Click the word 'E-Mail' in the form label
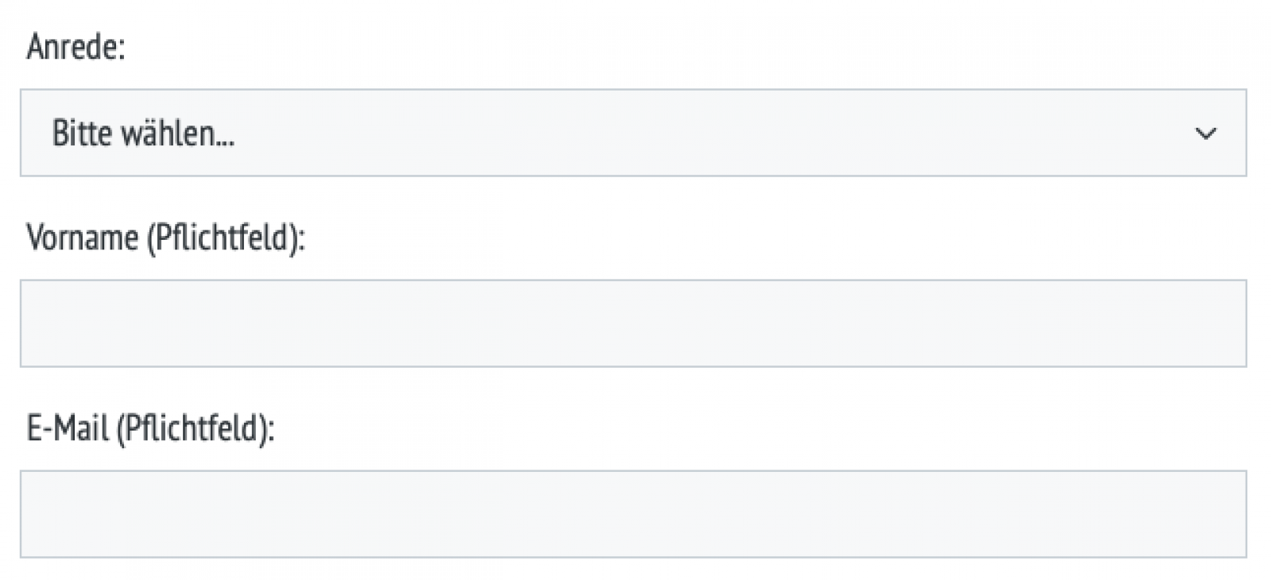Screen dimensions: 1271x580 (x=68, y=429)
